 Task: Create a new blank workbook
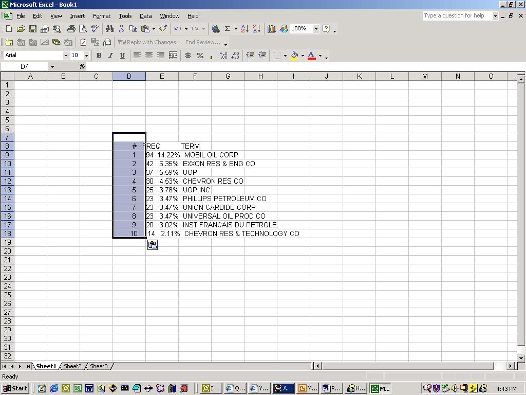click(x=9, y=29)
